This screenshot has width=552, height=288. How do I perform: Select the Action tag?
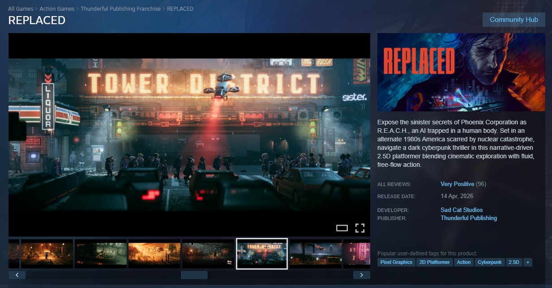pyautogui.click(x=464, y=263)
